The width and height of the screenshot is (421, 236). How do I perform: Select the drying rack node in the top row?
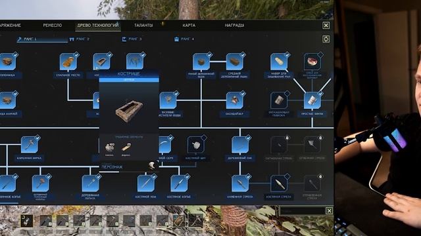[x=135, y=62]
